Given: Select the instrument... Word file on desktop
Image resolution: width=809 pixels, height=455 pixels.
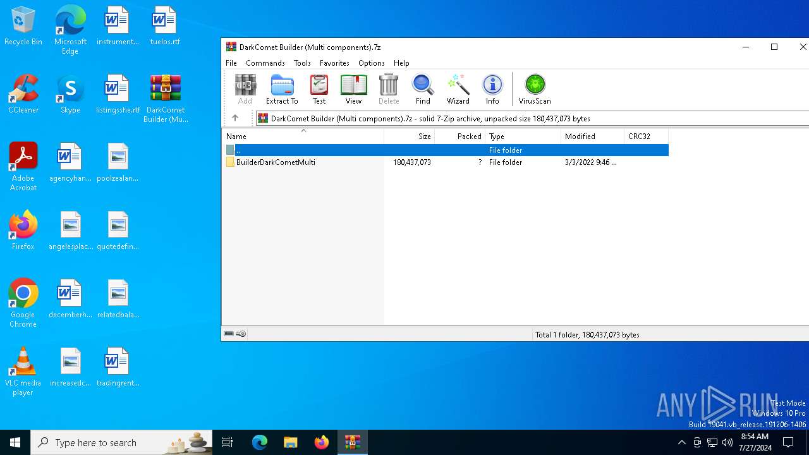Looking at the screenshot, I should pyautogui.click(x=118, y=27).
